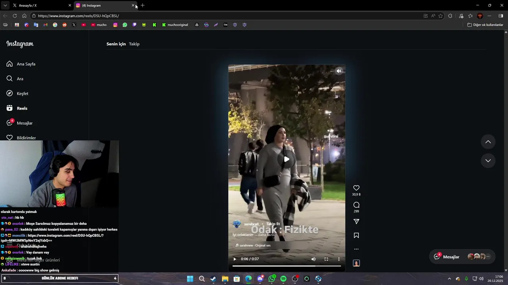Image resolution: width=508 pixels, height=285 pixels.
Task: Open the "Diğer sık kullanılanlar" folder
Action: 485,25
